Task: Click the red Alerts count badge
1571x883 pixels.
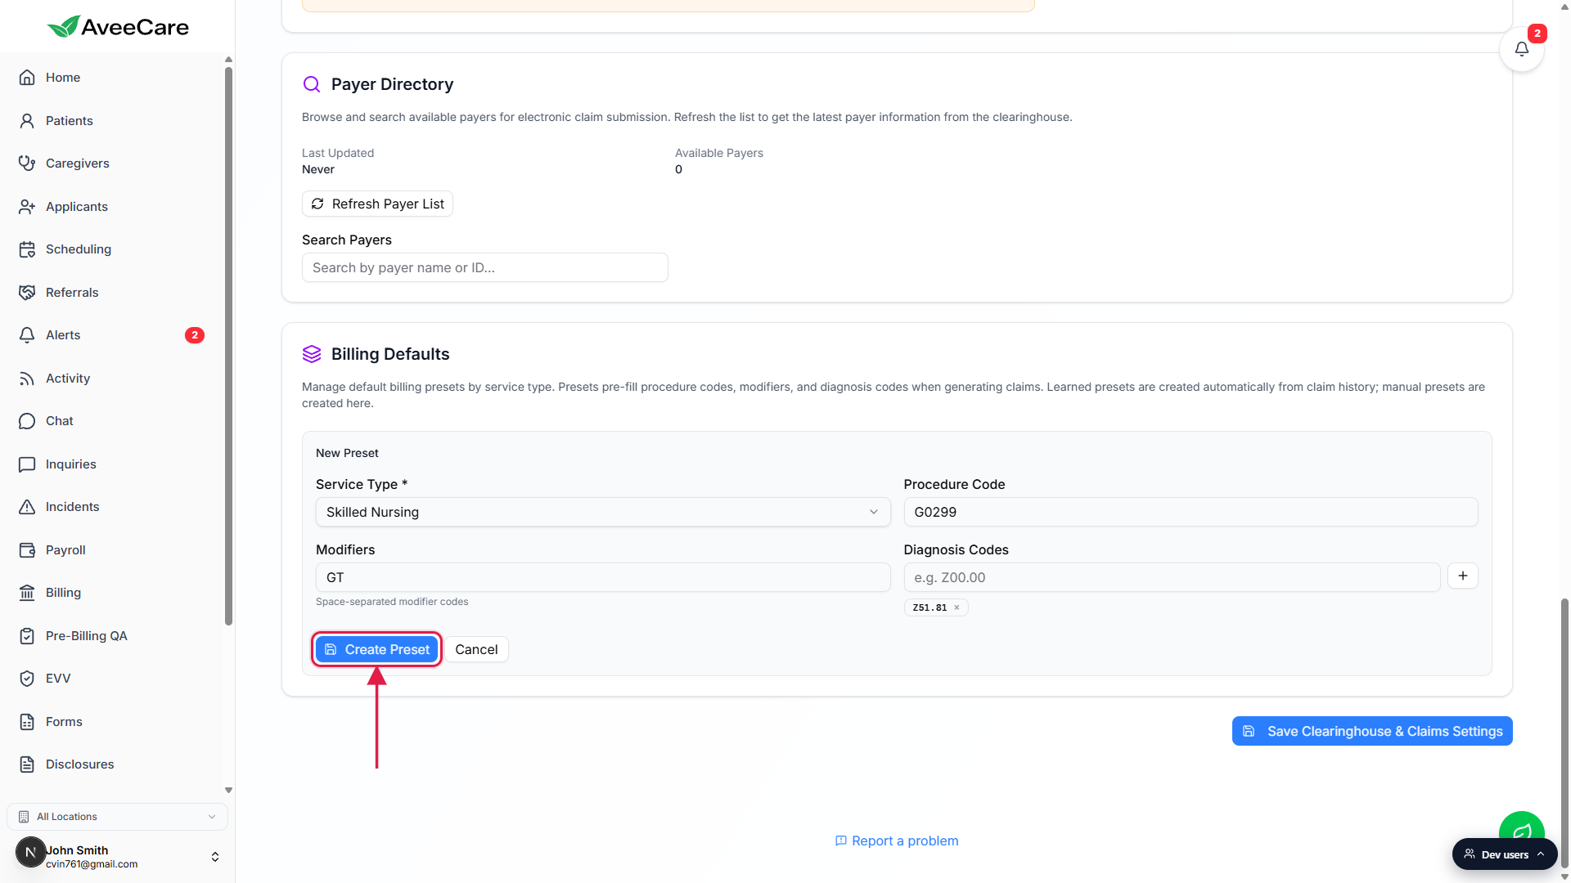Action: point(195,335)
